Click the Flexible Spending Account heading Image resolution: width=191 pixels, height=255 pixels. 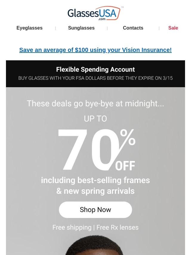coord(95,70)
